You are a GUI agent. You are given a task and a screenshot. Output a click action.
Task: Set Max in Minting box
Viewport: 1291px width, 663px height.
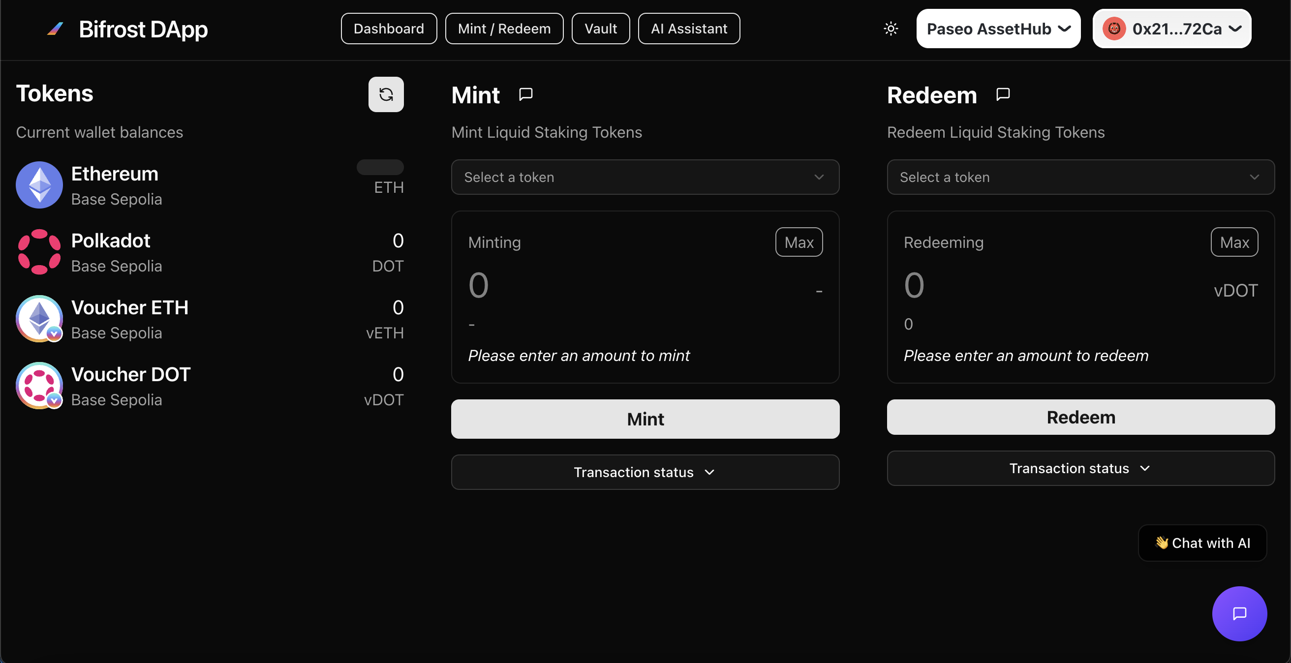click(x=799, y=242)
